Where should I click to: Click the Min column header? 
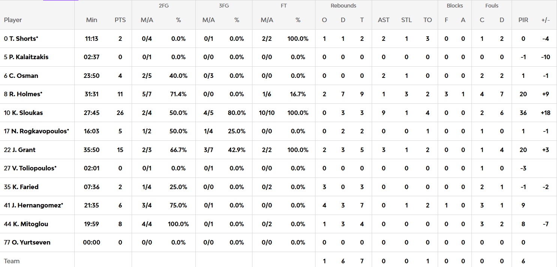point(92,20)
